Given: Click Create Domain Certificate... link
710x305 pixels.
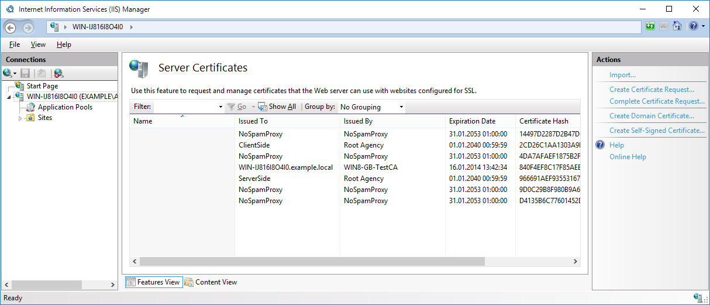Looking at the screenshot, I should point(652,116).
